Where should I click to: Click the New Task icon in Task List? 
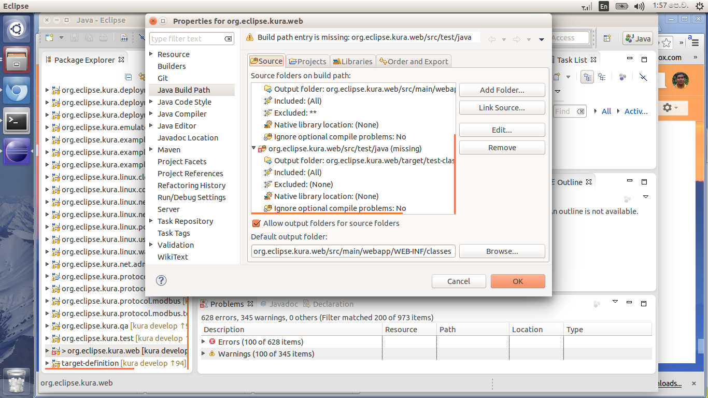(557, 77)
